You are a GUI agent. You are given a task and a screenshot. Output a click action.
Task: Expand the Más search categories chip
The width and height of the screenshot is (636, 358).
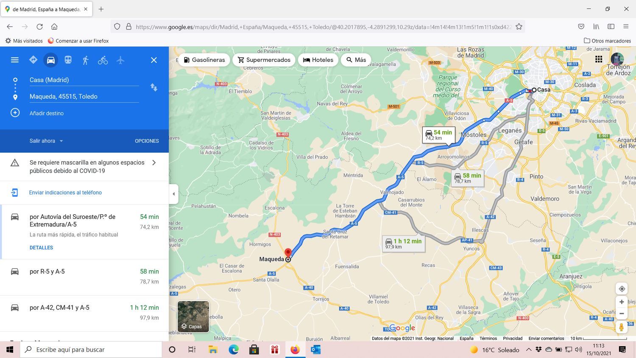pos(356,60)
